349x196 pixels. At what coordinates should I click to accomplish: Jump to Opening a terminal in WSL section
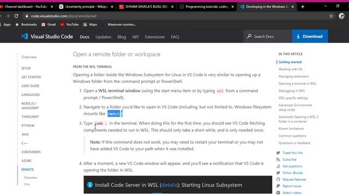click(x=297, y=83)
